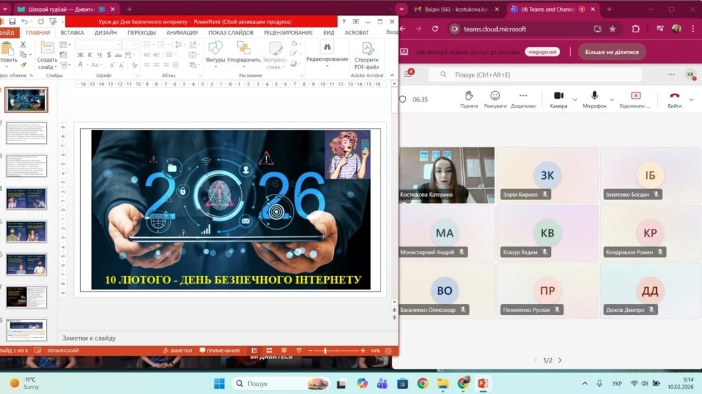This screenshot has width=702, height=394.
Task: Open the Реагувати reactions button
Action: point(495,99)
